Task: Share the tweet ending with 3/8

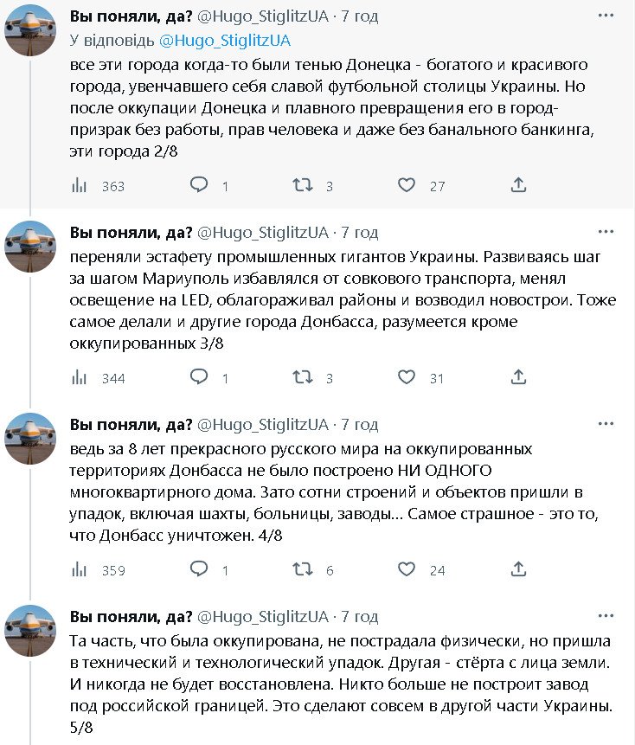Action: (x=518, y=377)
